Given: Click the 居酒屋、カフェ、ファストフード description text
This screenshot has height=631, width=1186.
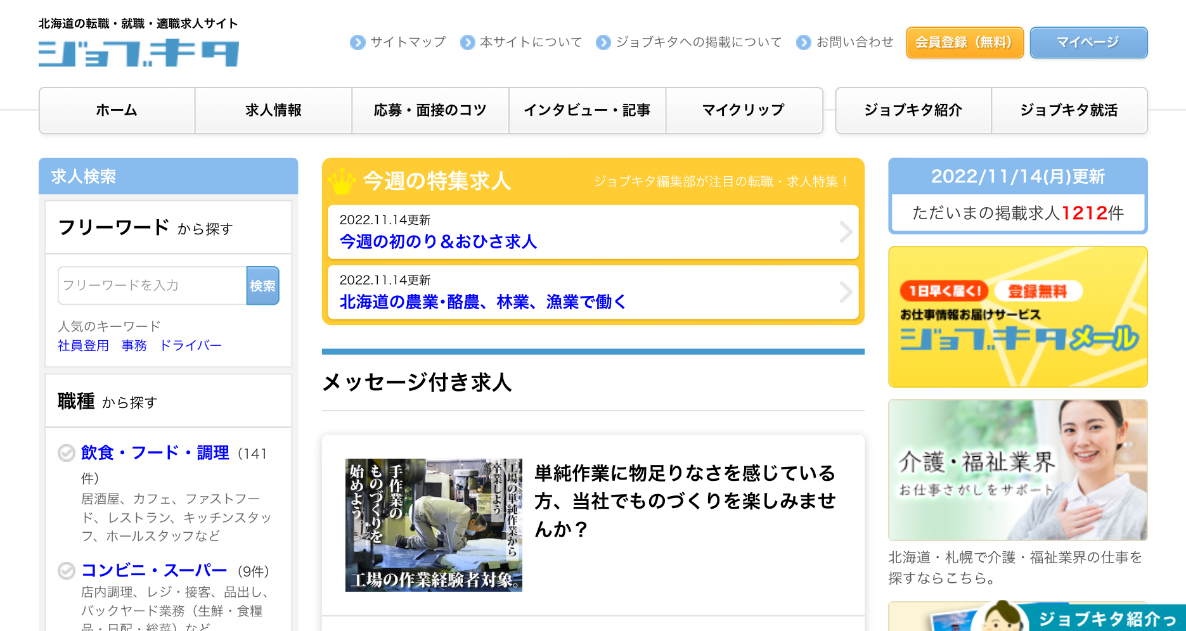Looking at the screenshot, I should tap(176, 518).
